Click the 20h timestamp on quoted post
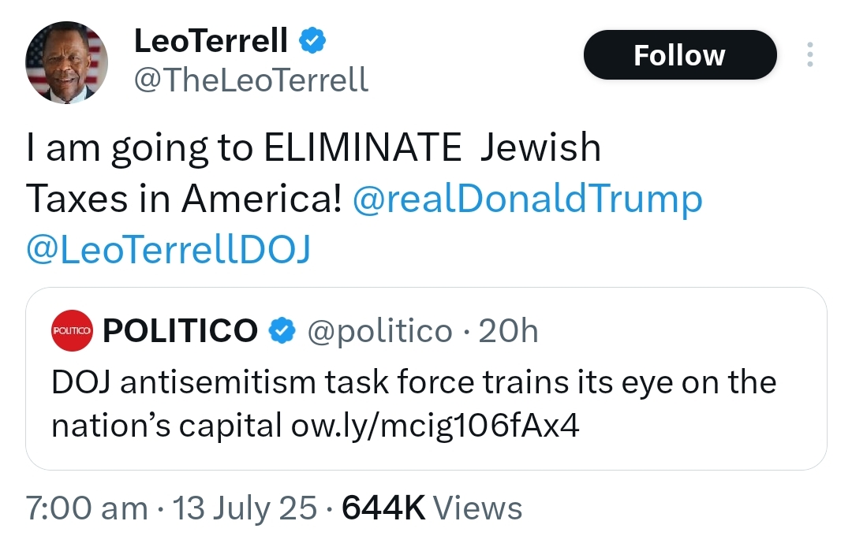This screenshot has height=536, width=852. 508,331
